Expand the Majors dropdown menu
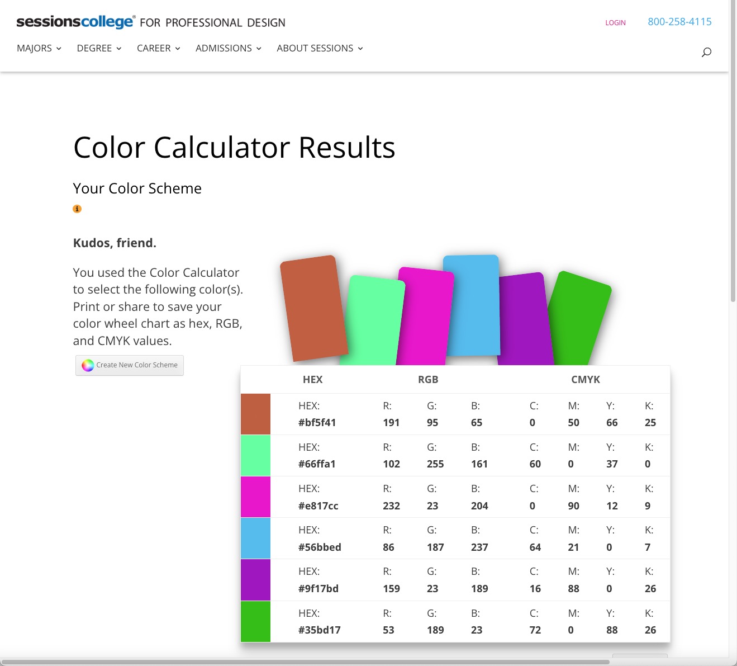Image resolution: width=737 pixels, height=666 pixels. [39, 49]
